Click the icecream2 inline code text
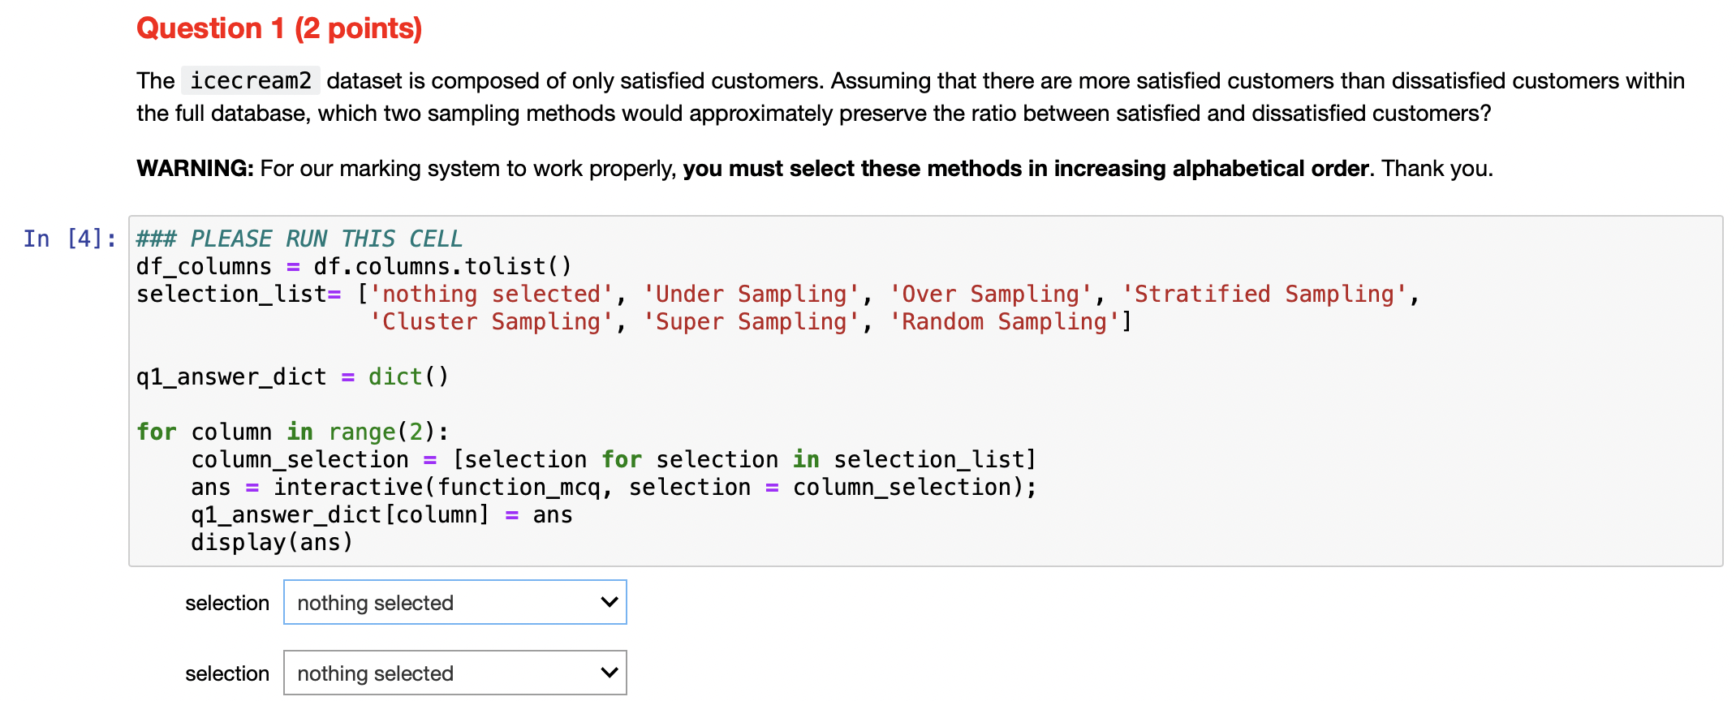Image resolution: width=1736 pixels, height=701 pixels. (x=251, y=81)
